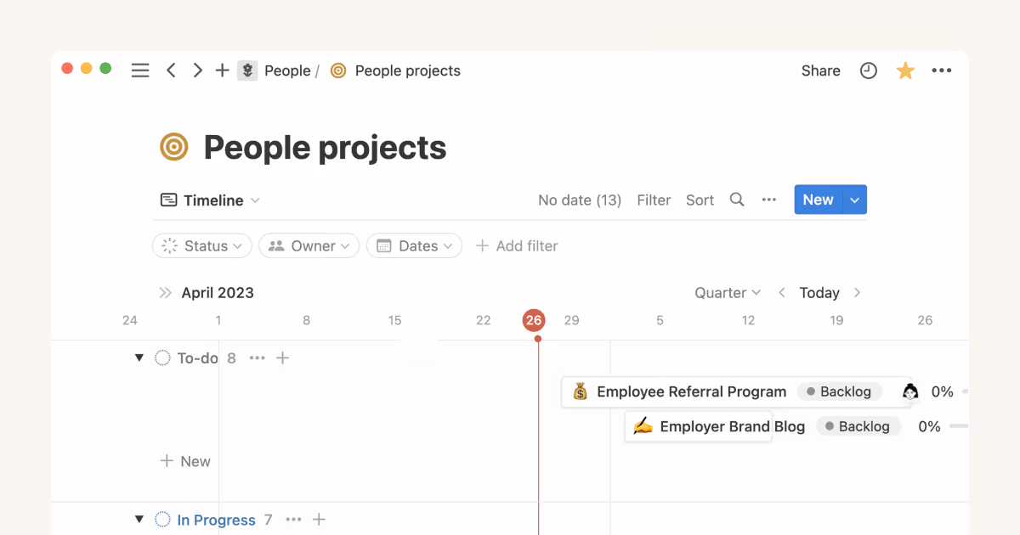Click People in the breadcrumb

(x=287, y=70)
